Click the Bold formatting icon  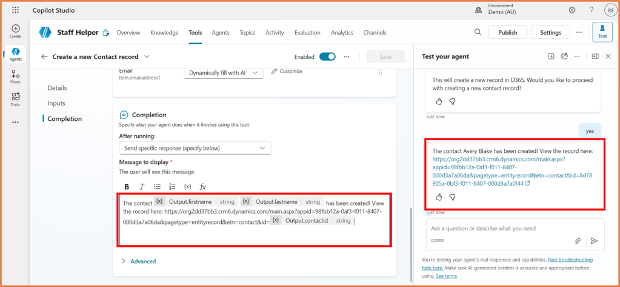tap(127, 186)
